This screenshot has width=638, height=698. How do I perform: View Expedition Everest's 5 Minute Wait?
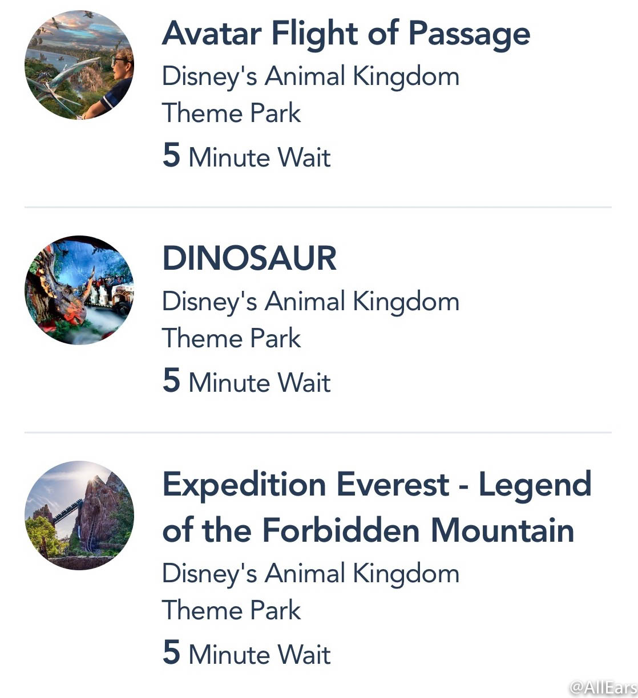point(247,653)
